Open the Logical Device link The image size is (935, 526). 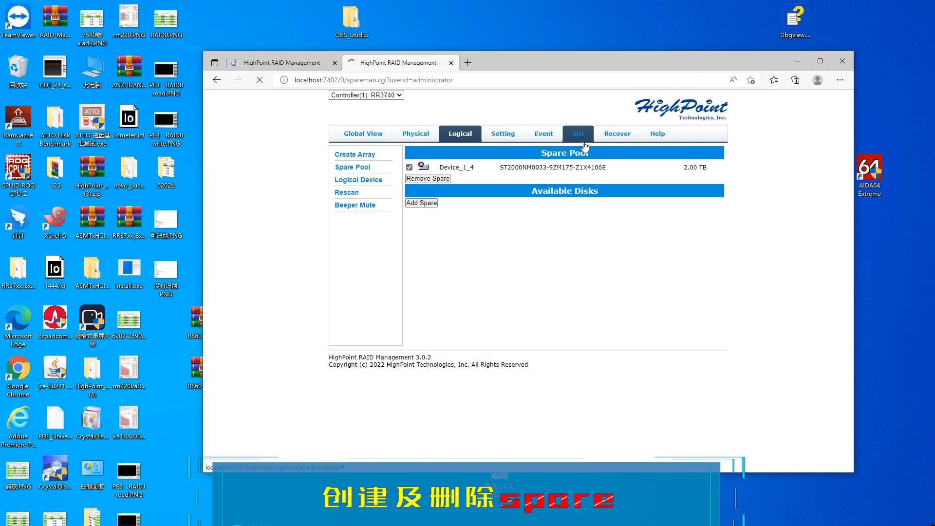click(x=358, y=180)
